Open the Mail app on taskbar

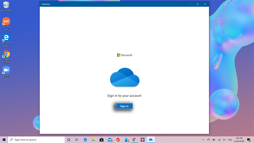pyautogui.click(x=110, y=140)
